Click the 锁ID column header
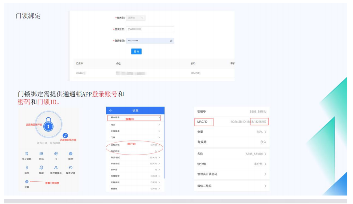353x204 pixels. click(193, 63)
